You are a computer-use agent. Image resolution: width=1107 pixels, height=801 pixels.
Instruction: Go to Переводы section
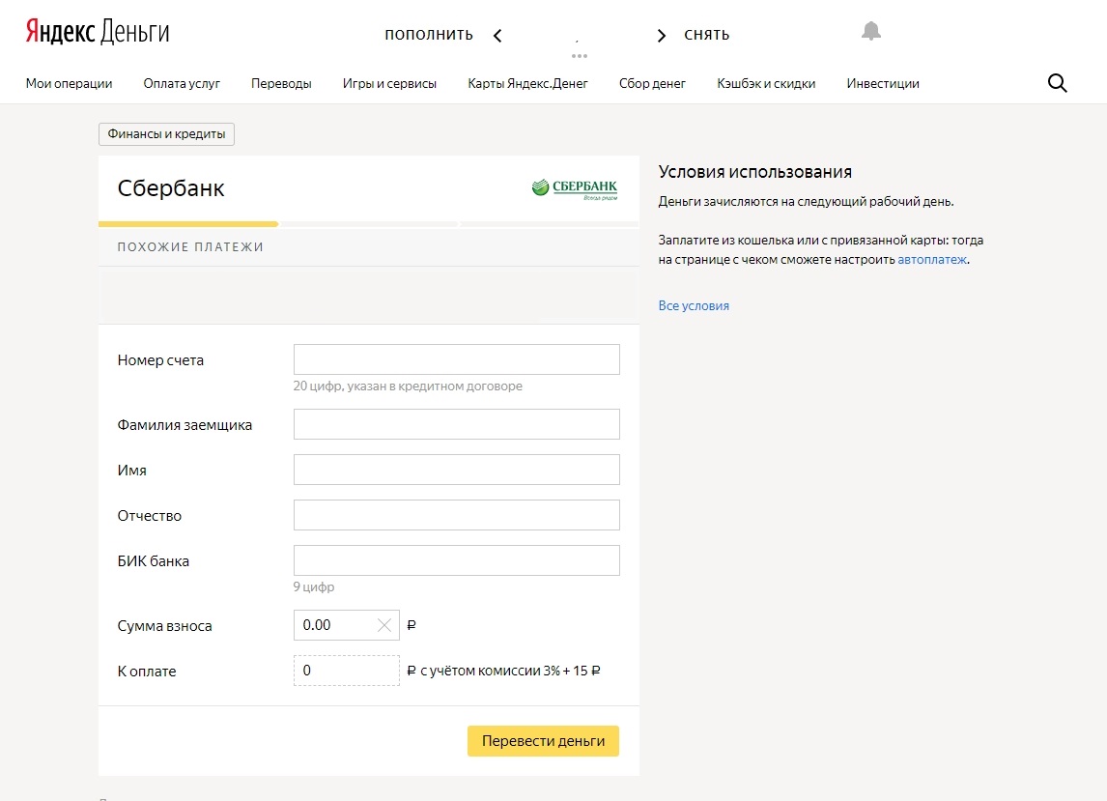click(281, 83)
